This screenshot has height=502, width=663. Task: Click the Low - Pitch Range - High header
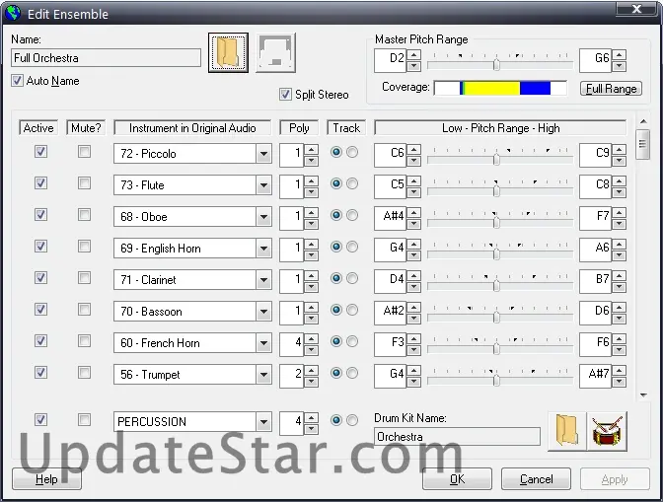500,128
